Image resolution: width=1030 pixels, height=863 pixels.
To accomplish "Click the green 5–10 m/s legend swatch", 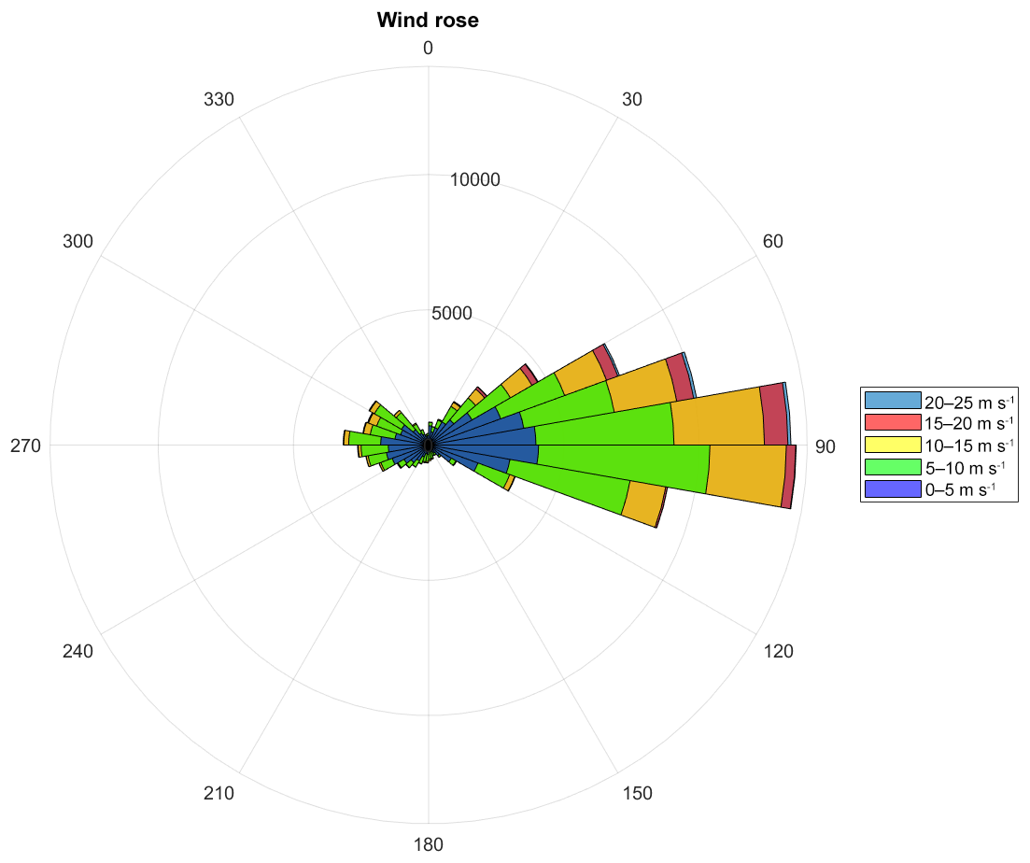I will coord(893,466).
